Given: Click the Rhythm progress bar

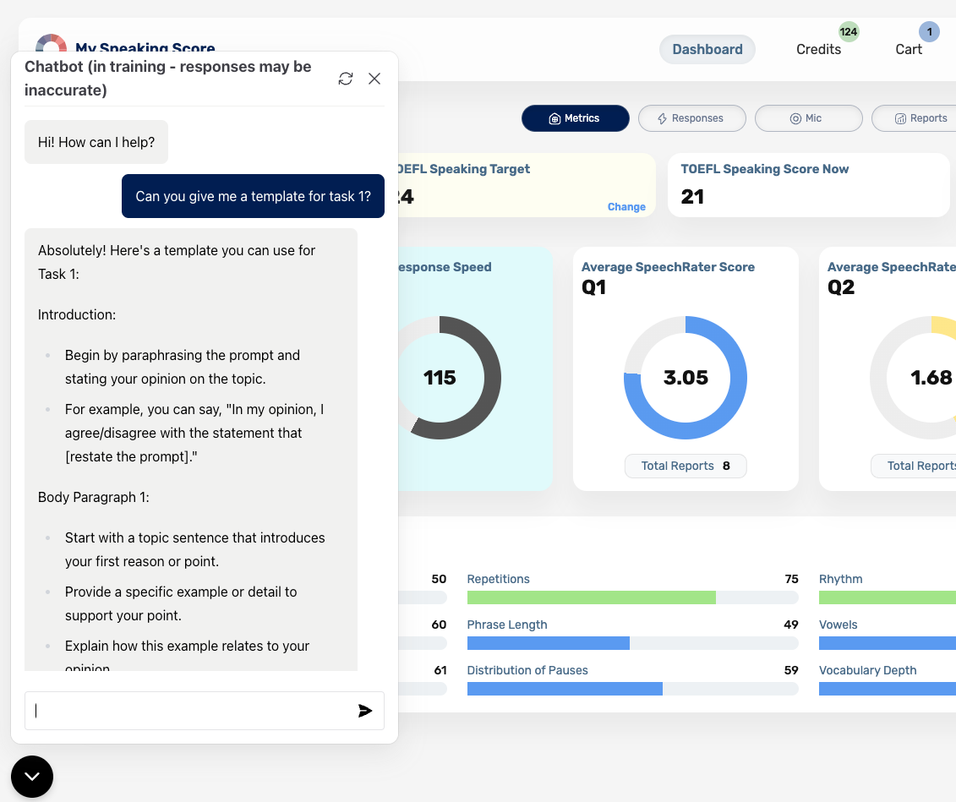Looking at the screenshot, I should click(887, 597).
